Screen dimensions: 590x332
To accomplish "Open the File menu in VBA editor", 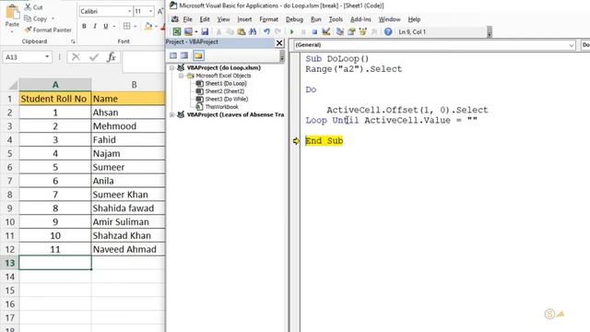I will [187, 19].
